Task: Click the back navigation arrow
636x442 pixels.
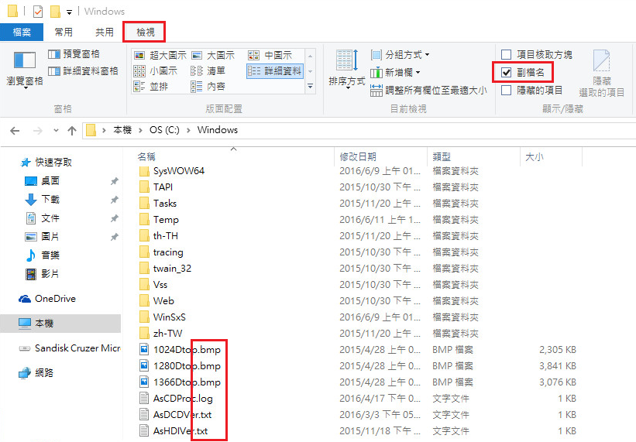Action: coord(15,130)
